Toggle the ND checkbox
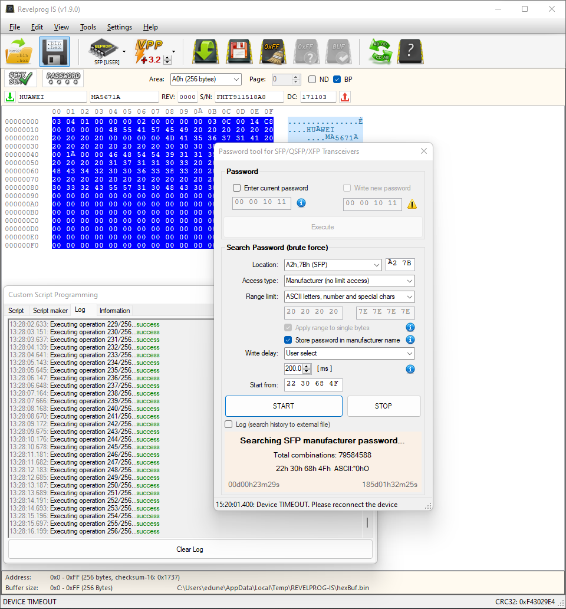Image resolution: width=566 pixels, height=609 pixels. [312, 79]
